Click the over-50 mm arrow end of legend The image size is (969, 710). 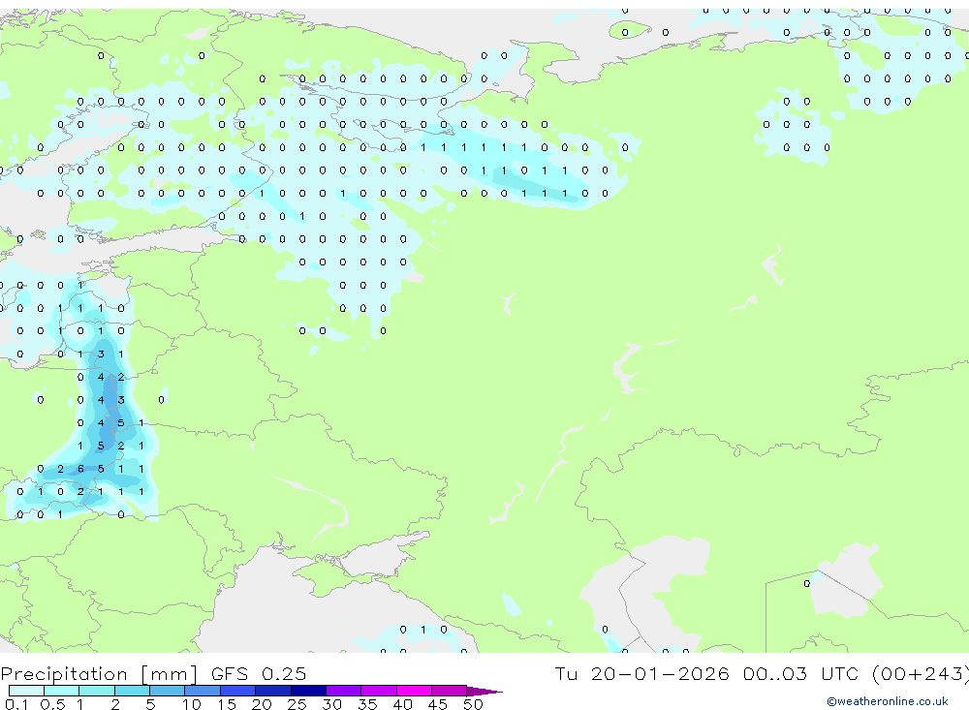(484, 692)
